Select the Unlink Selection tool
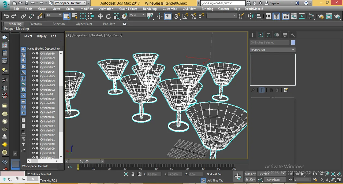Screen dimensions: 343x184 32,16
